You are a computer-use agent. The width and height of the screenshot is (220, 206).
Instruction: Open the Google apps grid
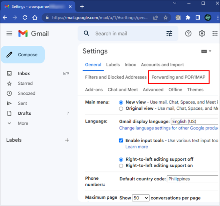(215, 34)
